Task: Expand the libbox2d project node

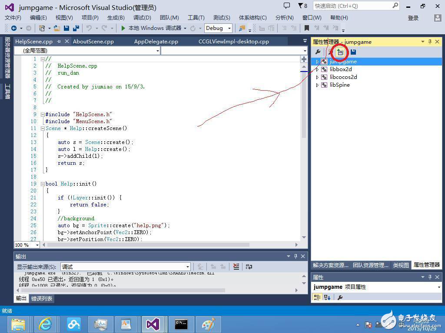Action: pos(317,69)
